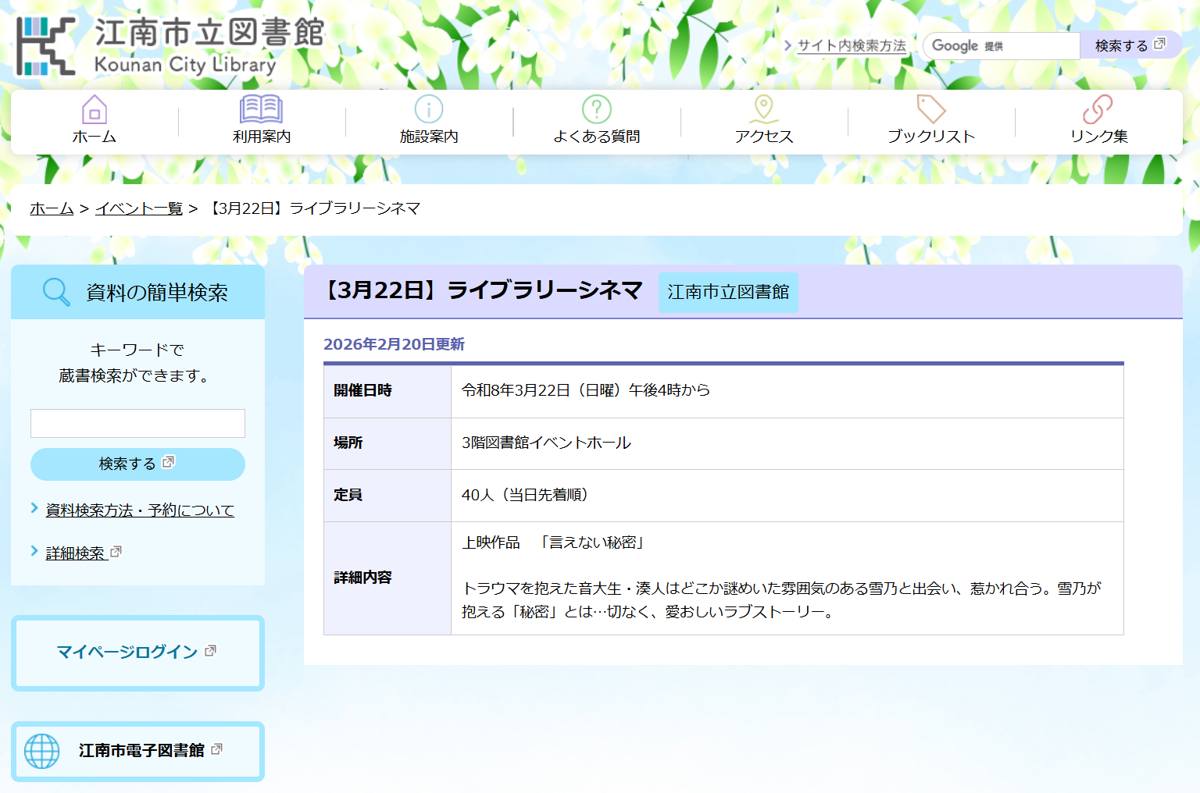Click the keyword search input box

pos(137,424)
